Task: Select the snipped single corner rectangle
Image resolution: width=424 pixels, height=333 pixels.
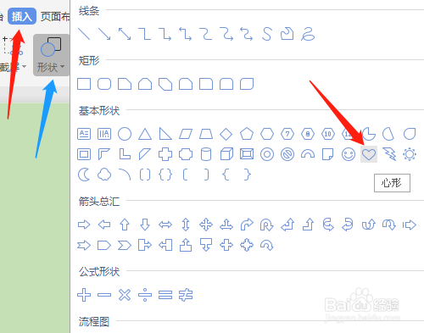Action: [x=125, y=84]
